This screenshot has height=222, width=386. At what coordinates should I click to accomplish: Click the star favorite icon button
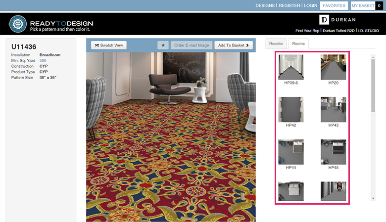pos(163,45)
